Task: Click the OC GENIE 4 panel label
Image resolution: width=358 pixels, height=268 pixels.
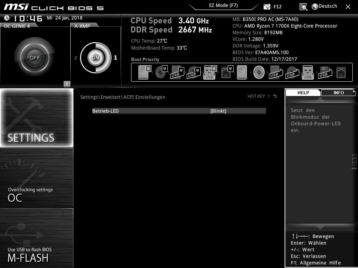Action: (17, 26)
